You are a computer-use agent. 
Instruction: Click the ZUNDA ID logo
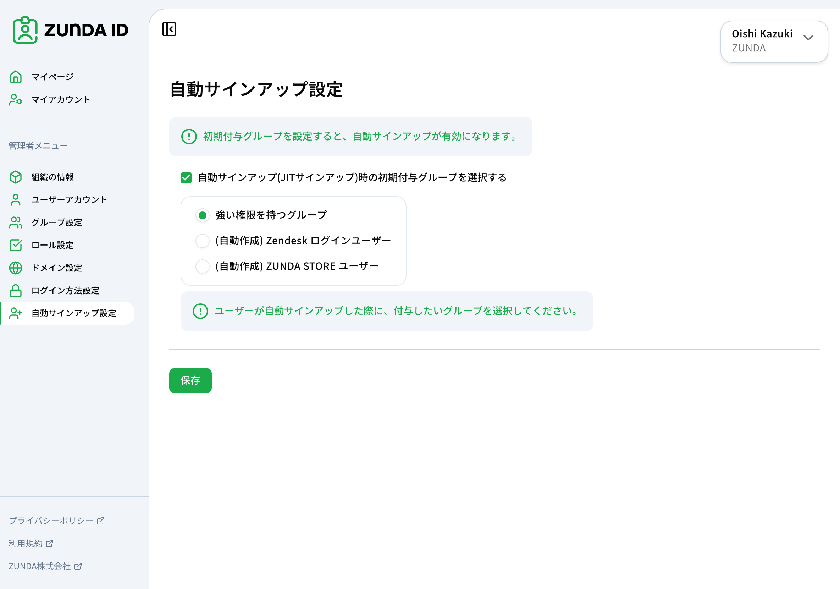[x=71, y=30]
